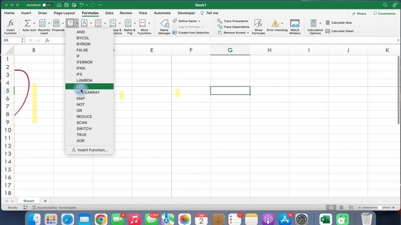The image size is (401, 225).
Task: Select XOR from the Logical list
Action: point(89,141)
